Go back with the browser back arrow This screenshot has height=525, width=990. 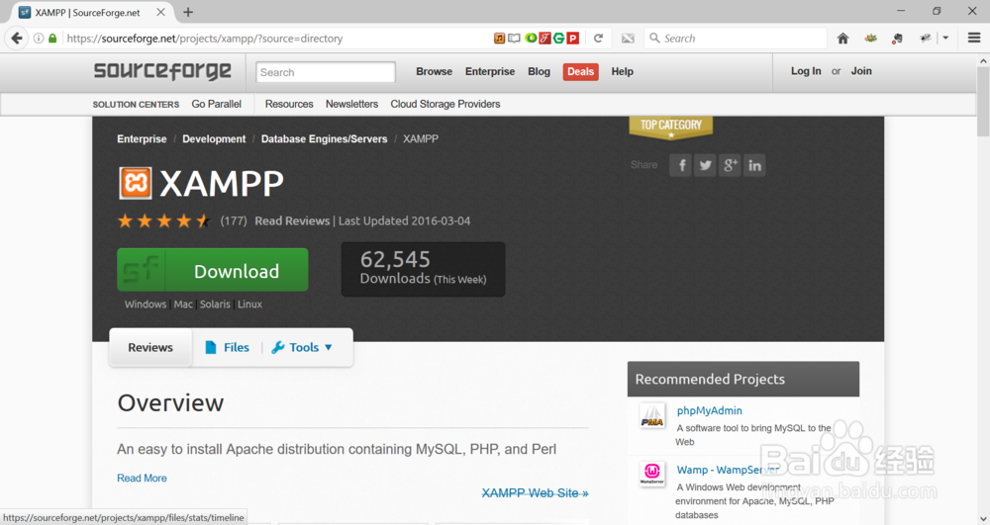(x=17, y=39)
